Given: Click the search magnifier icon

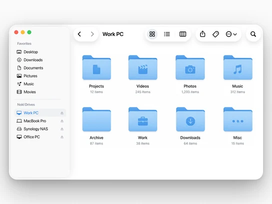Looking at the screenshot, I should [x=253, y=34].
